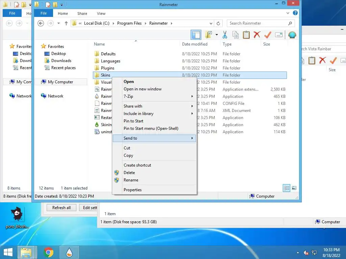The height and width of the screenshot is (259, 346).
Task: Launch Google Chrome from the taskbar
Action: coord(48,252)
